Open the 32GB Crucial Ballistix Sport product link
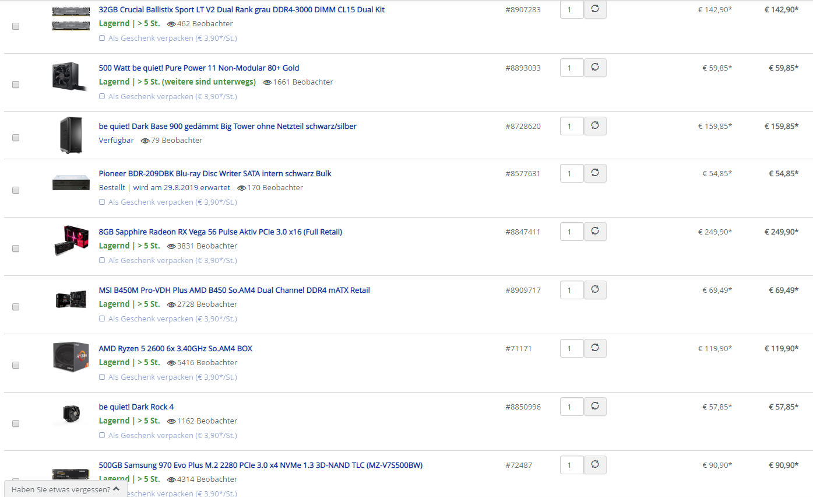 (x=242, y=10)
